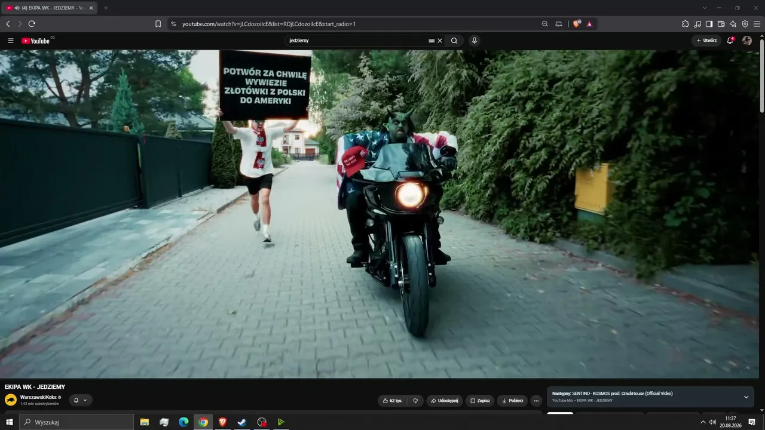
Task: Open YouTube notifications bell
Action: click(730, 41)
